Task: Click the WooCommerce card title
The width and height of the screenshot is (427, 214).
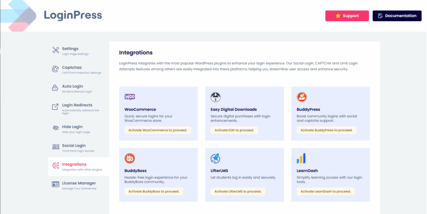Action: point(140,110)
